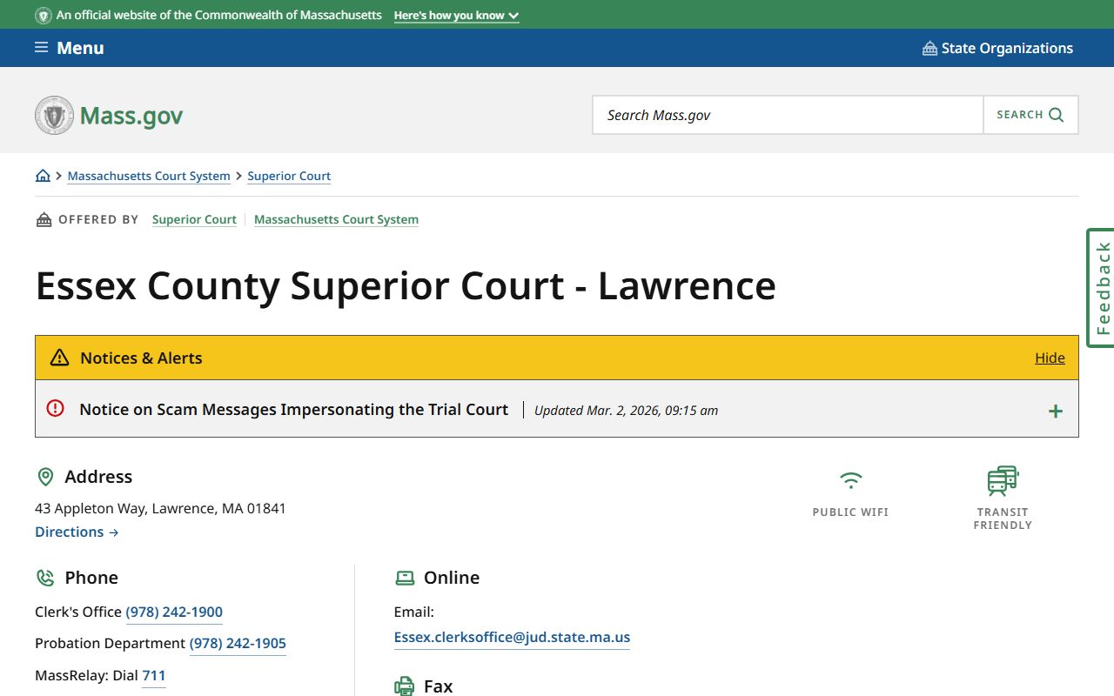
Task: Open Massachusetts Court System breadcrumb link
Action: [149, 176]
